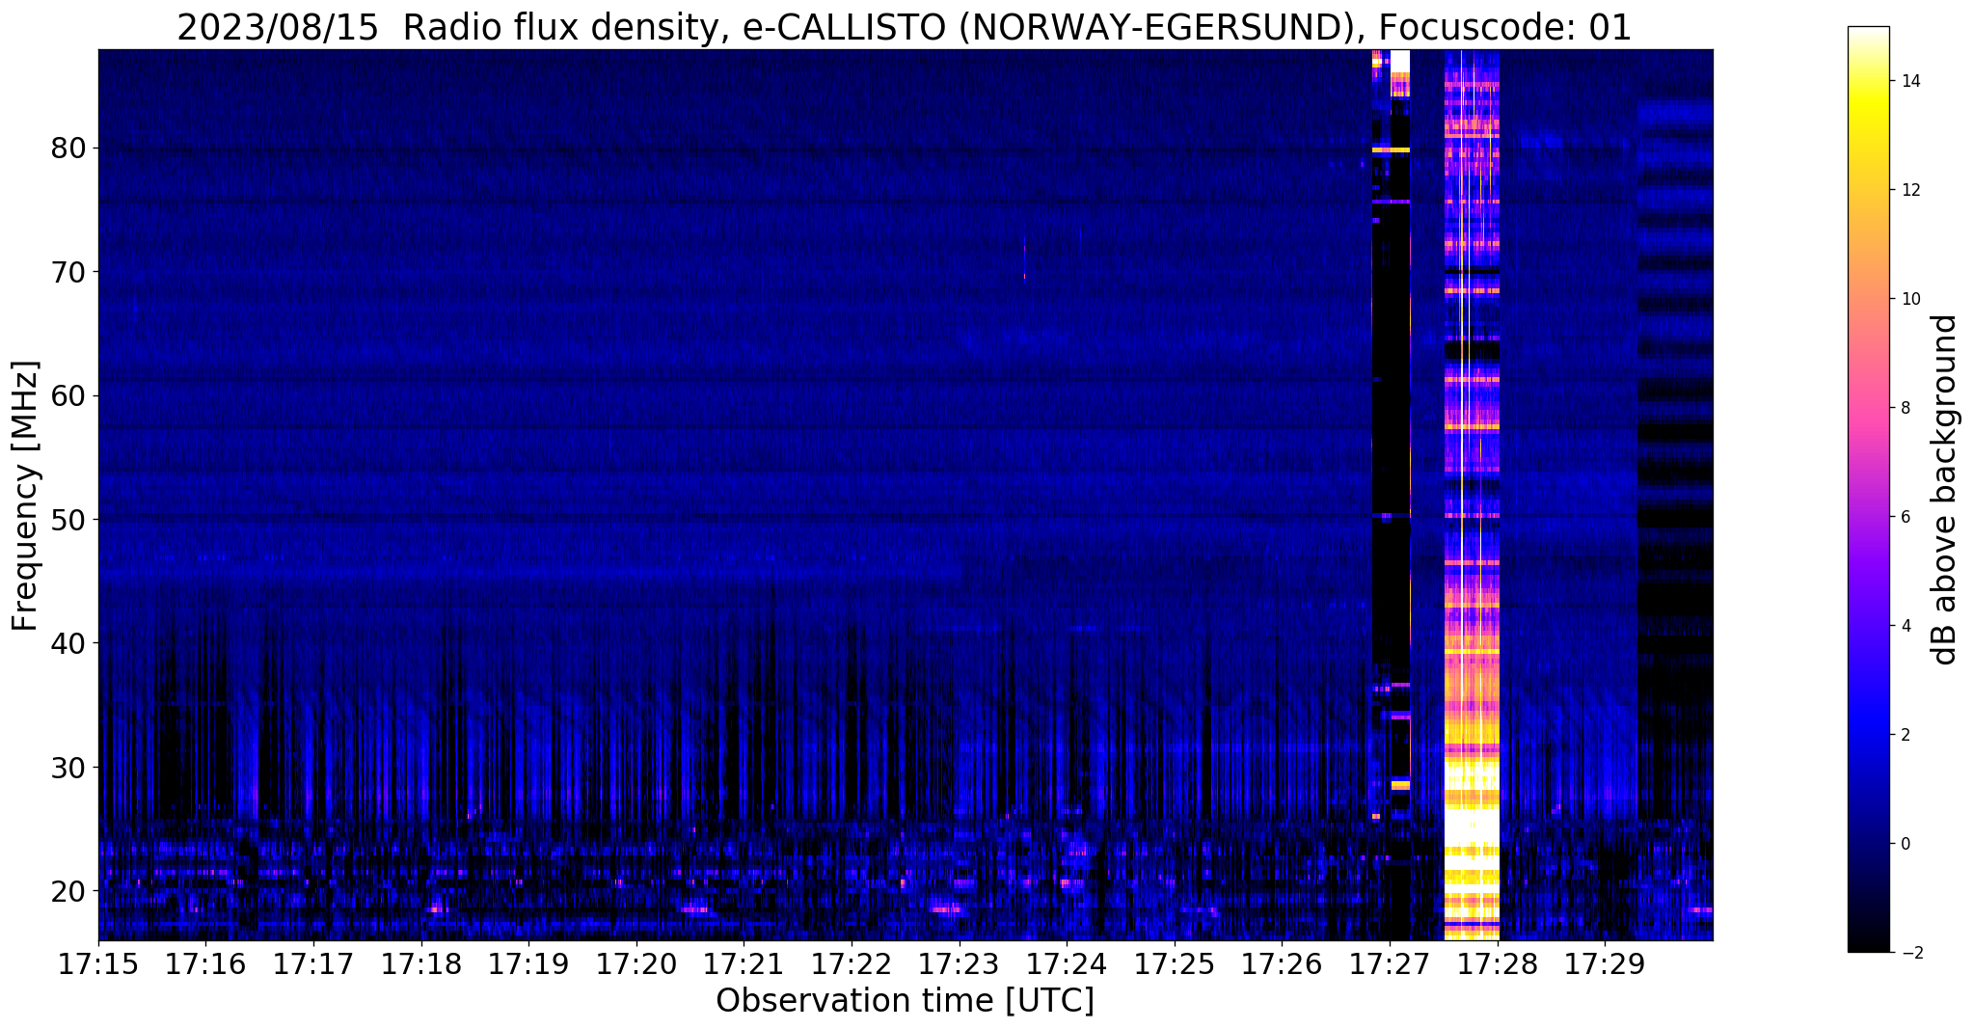Click the colorbar tick label 8
The height and width of the screenshot is (1029, 1974).
[1905, 408]
